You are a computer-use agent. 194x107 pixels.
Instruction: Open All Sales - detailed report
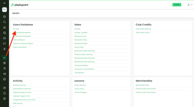[81, 32]
